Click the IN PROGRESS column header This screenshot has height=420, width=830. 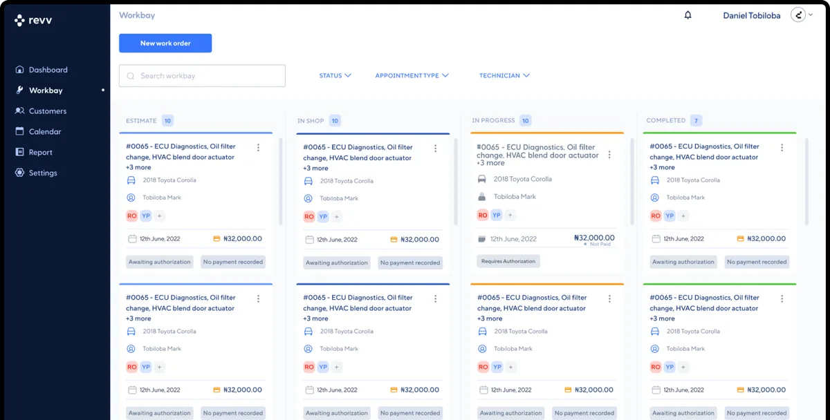click(x=493, y=121)
